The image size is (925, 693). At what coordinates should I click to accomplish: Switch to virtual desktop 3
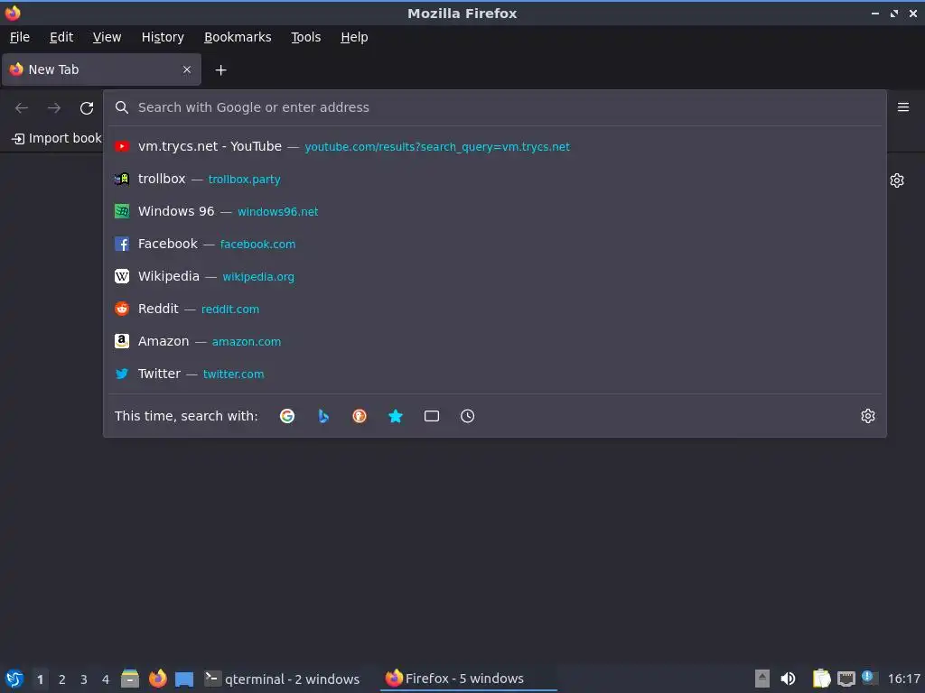(x=84, y=679)
